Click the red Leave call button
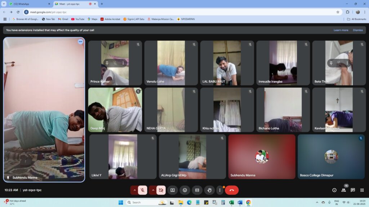 pos(232,190)
